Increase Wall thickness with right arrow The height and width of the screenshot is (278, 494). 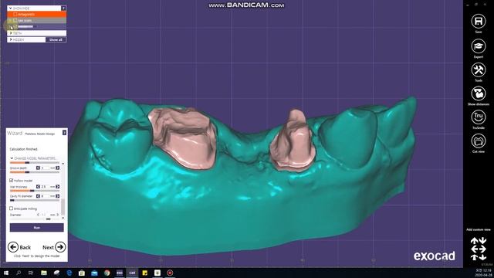point(57,187)
